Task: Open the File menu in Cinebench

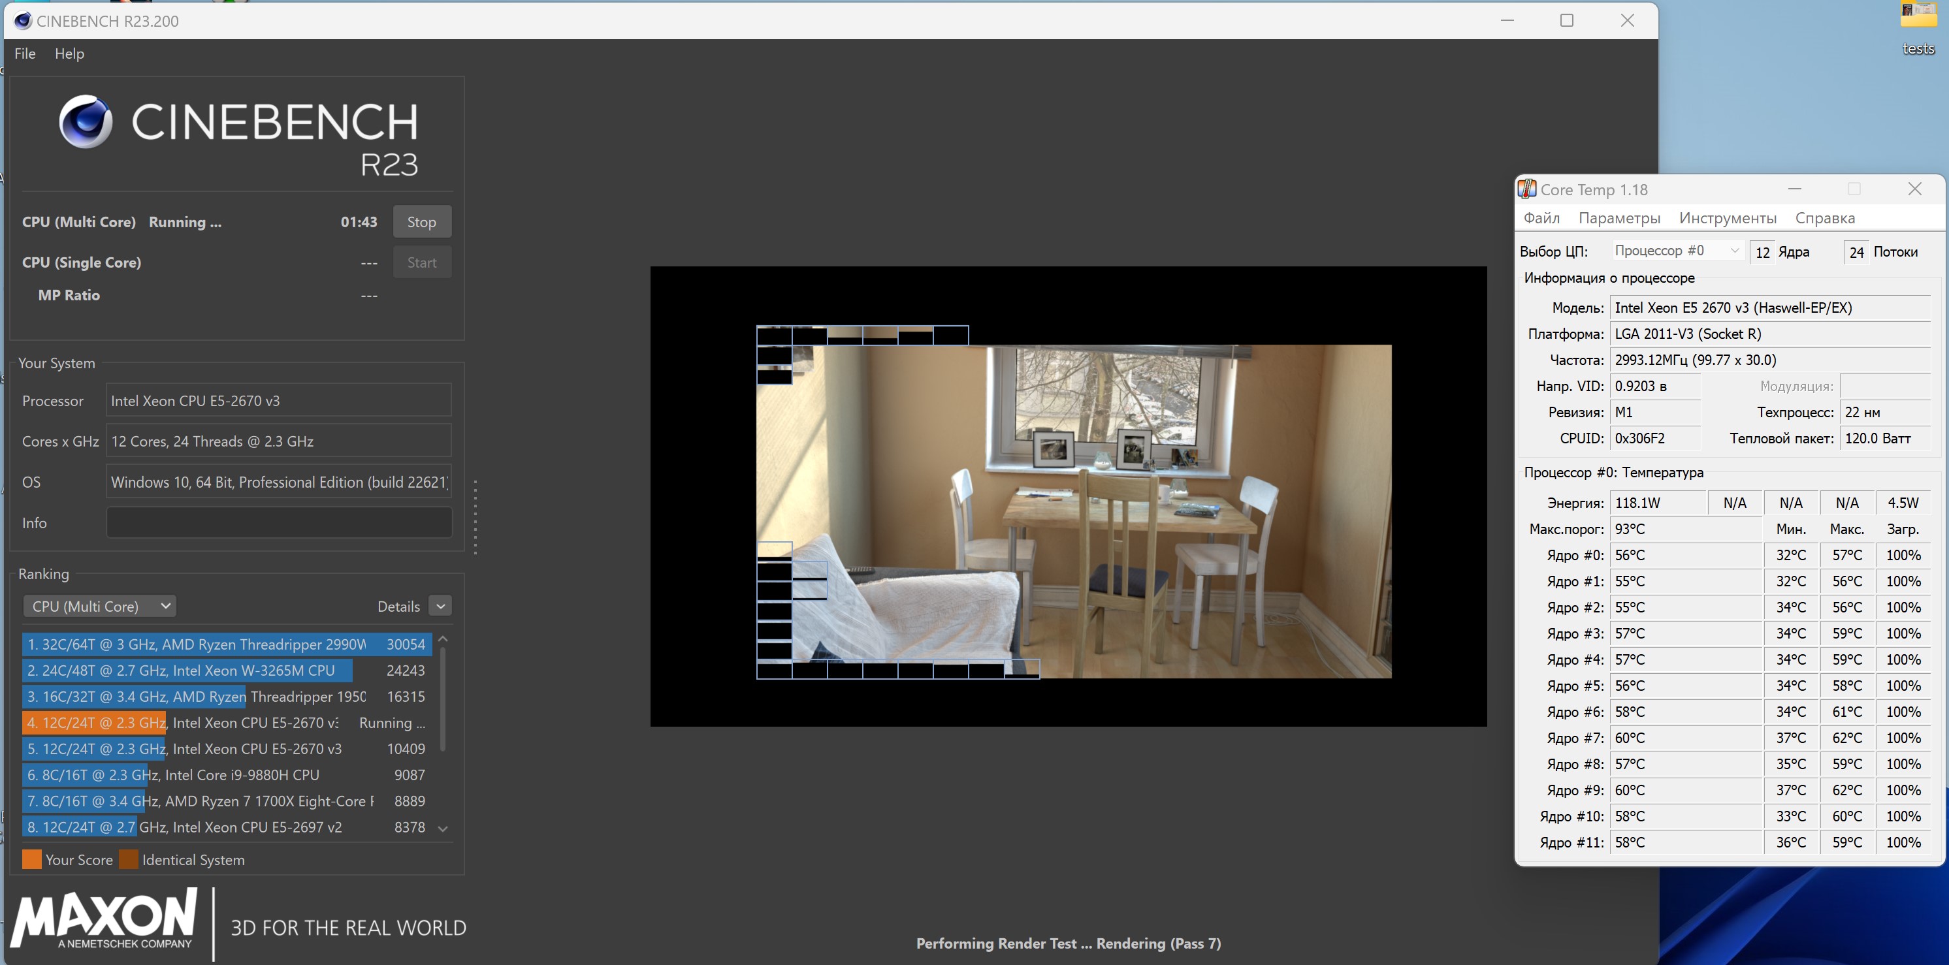Action: pyautogui.click(x=25, y=54)
